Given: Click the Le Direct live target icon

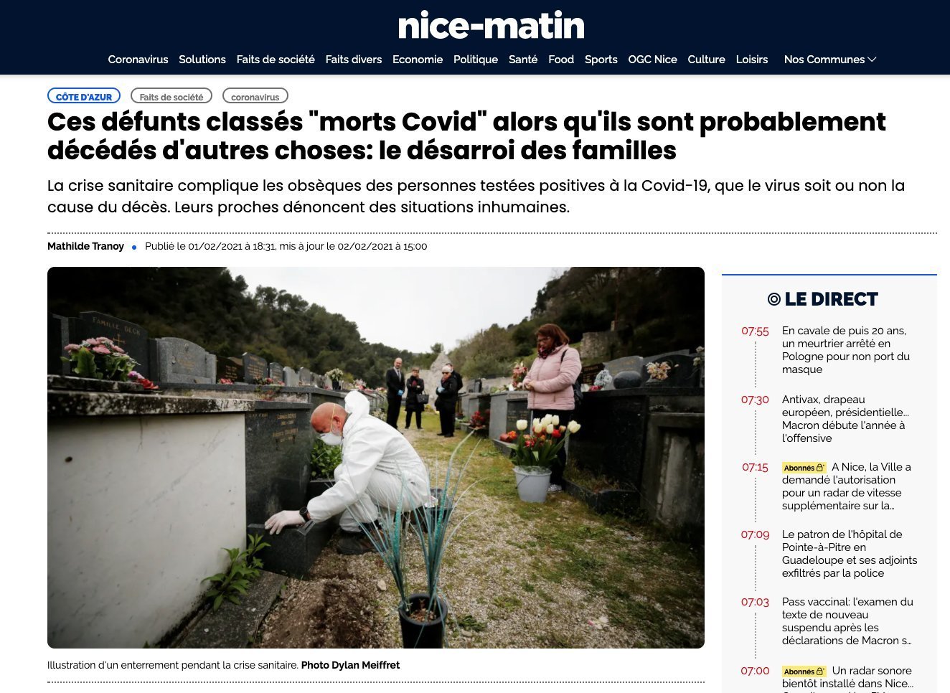Looking at the screenshot, I should click(773, 299).
